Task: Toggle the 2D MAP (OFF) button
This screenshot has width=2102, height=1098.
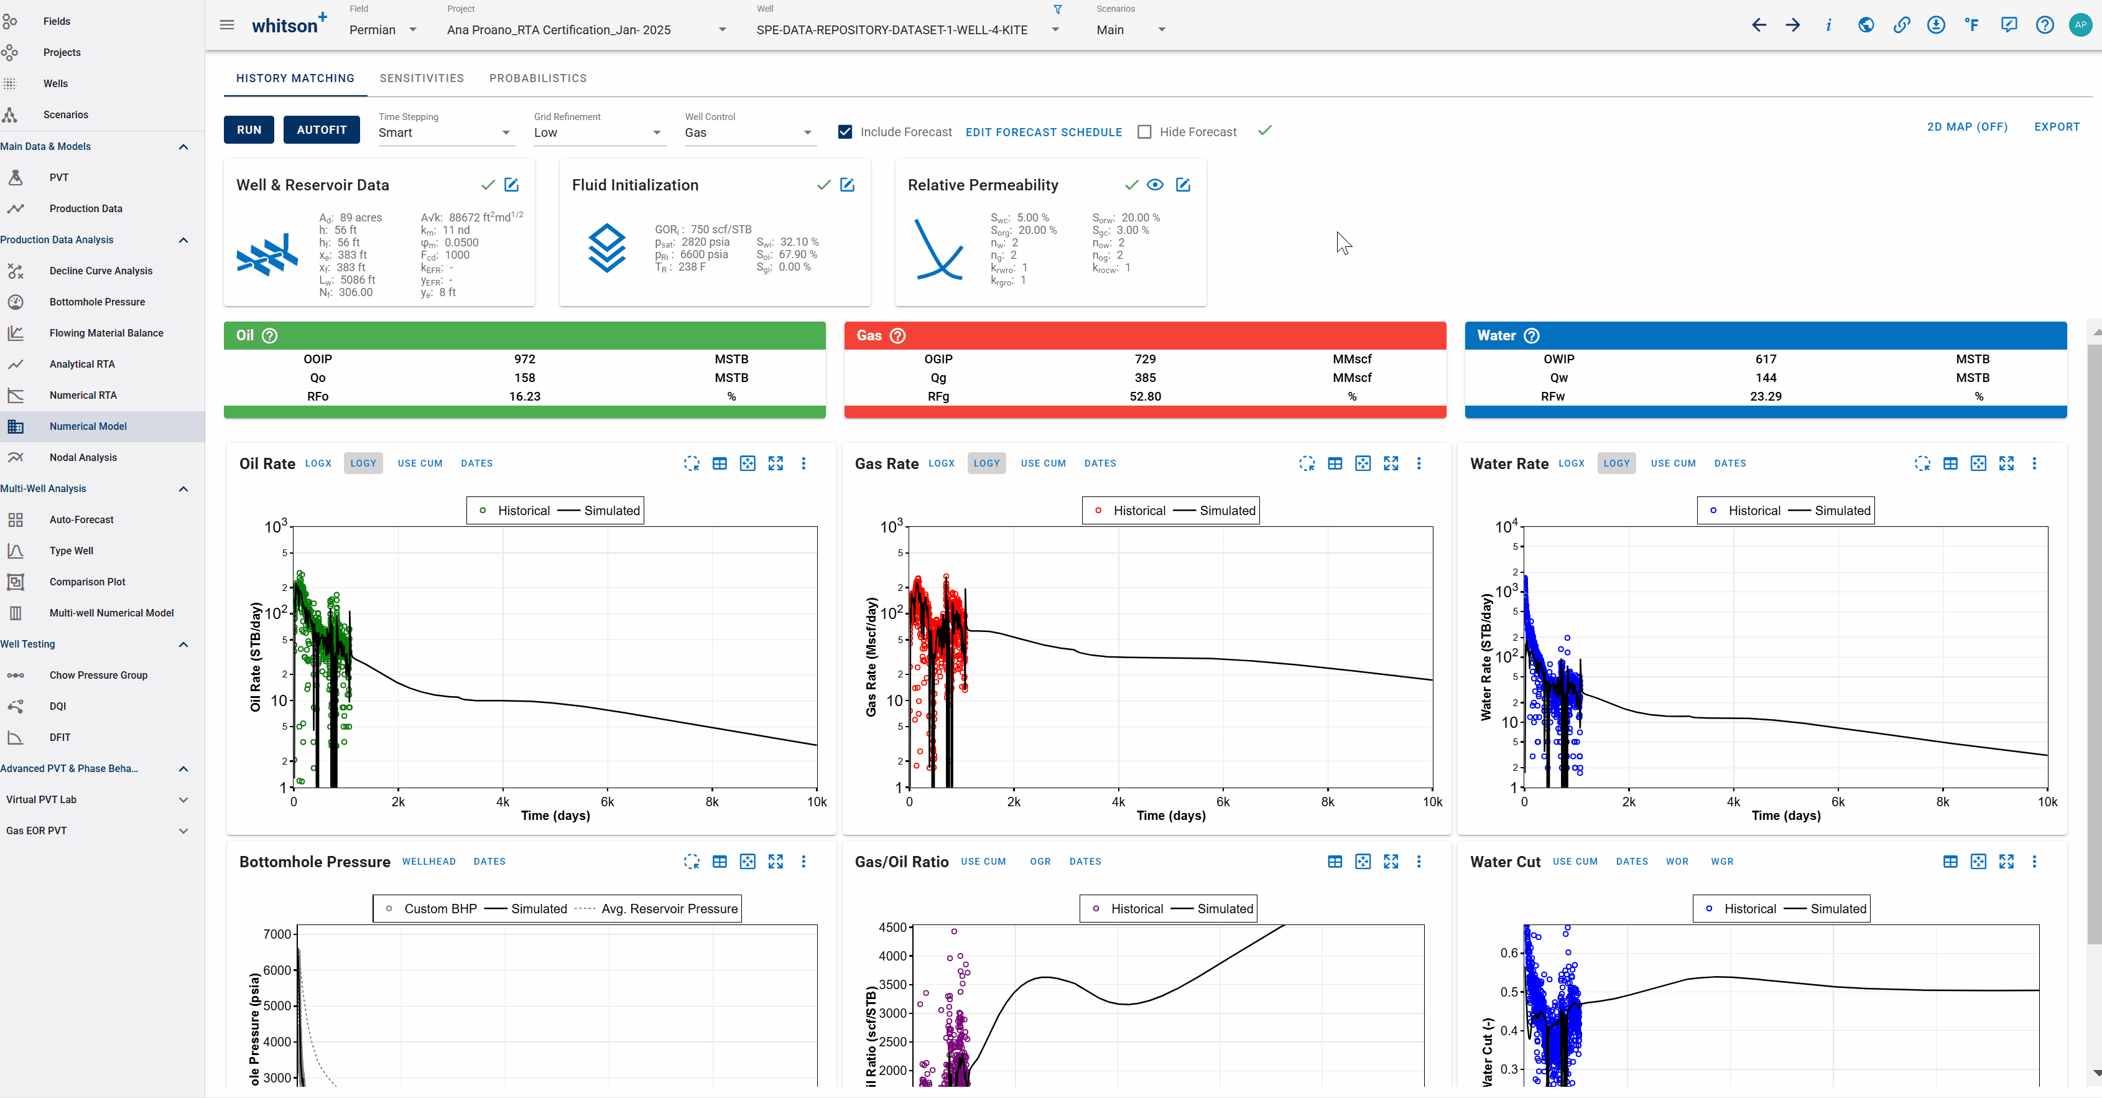Action: click(x=1968, y=126)
